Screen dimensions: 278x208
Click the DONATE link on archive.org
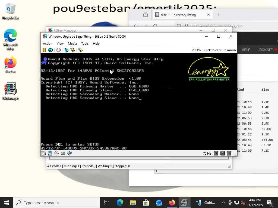pos(266,50)
